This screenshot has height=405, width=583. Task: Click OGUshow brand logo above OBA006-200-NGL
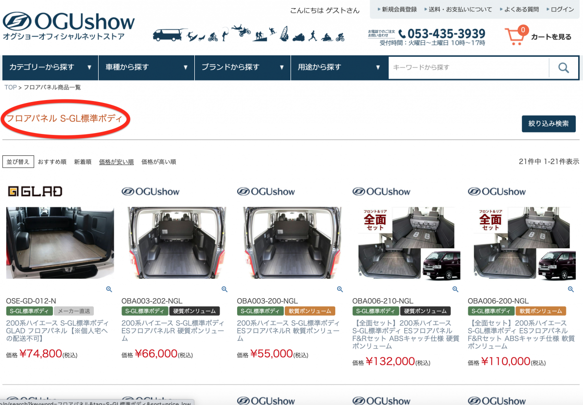[497, 191]
